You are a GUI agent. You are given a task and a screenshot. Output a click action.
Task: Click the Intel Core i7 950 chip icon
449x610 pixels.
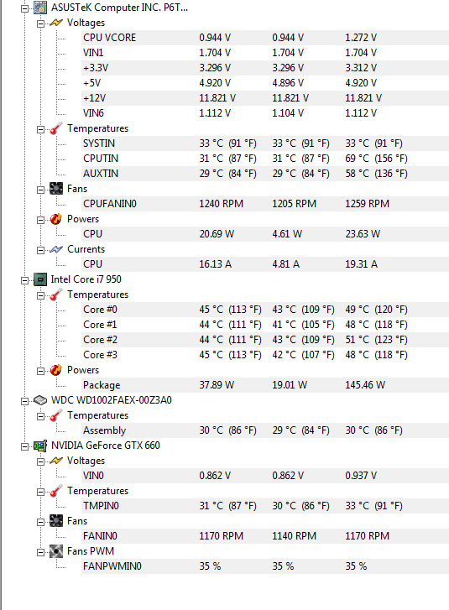40,279
